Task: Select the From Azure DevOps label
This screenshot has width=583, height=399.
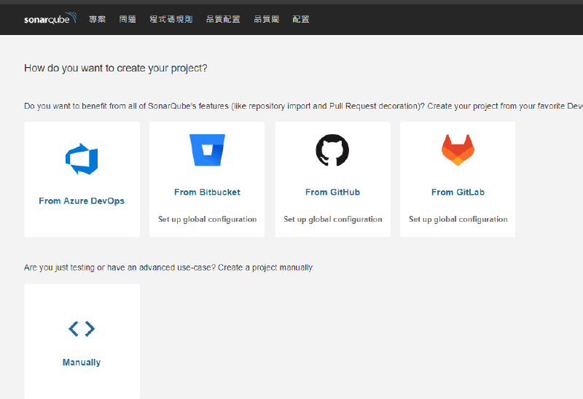Action: pyautogui.click(x=82, y=201)
